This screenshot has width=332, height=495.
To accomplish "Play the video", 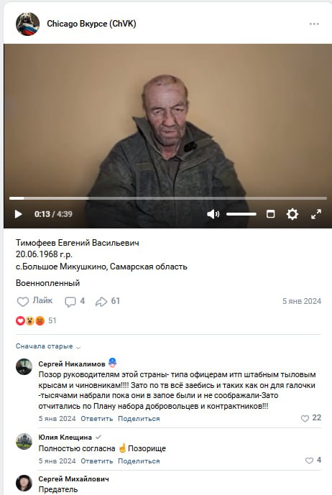I will 18,214.
